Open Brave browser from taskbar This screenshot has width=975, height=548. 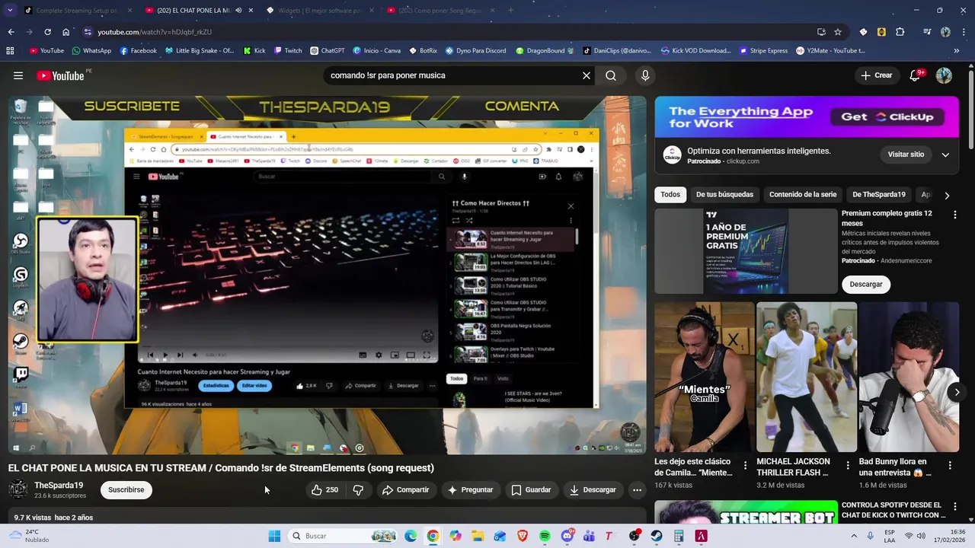523,536
